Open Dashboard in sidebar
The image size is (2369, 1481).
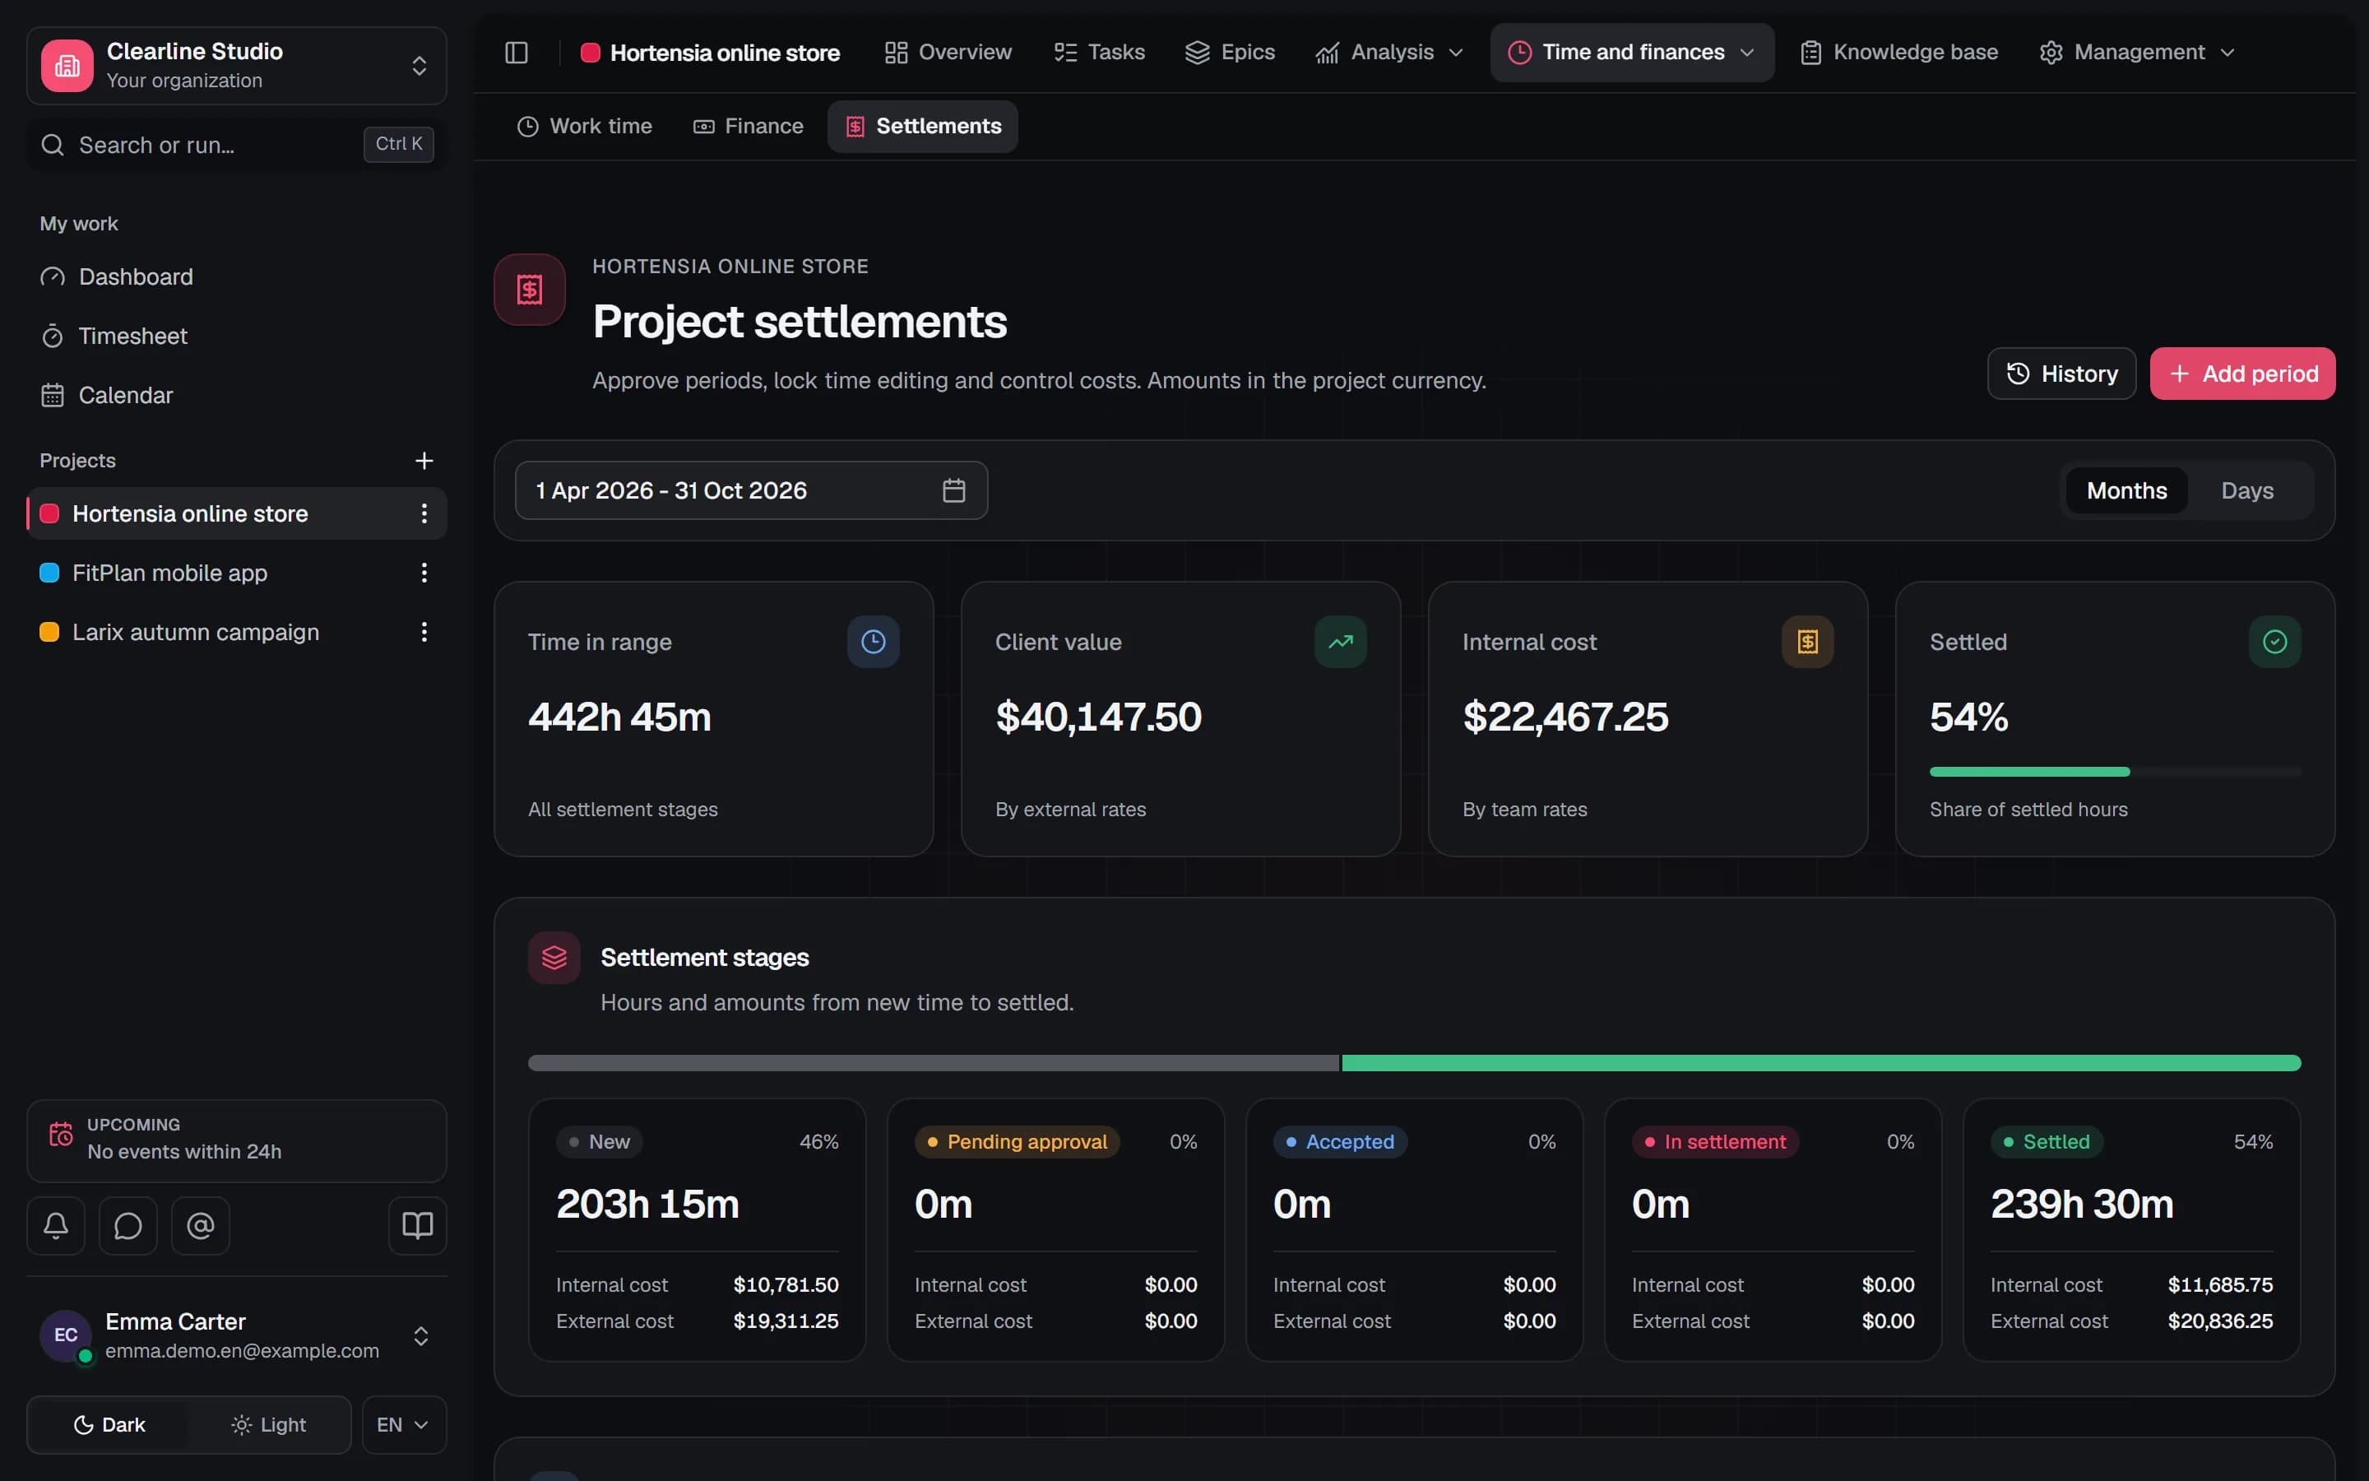point(237,277)
